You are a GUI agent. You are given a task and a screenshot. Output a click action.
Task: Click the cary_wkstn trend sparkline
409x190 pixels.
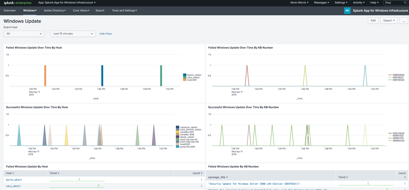click(x=77, y=186)
